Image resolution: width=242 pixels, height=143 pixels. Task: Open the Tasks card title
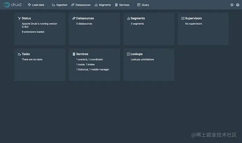(26, 54)
